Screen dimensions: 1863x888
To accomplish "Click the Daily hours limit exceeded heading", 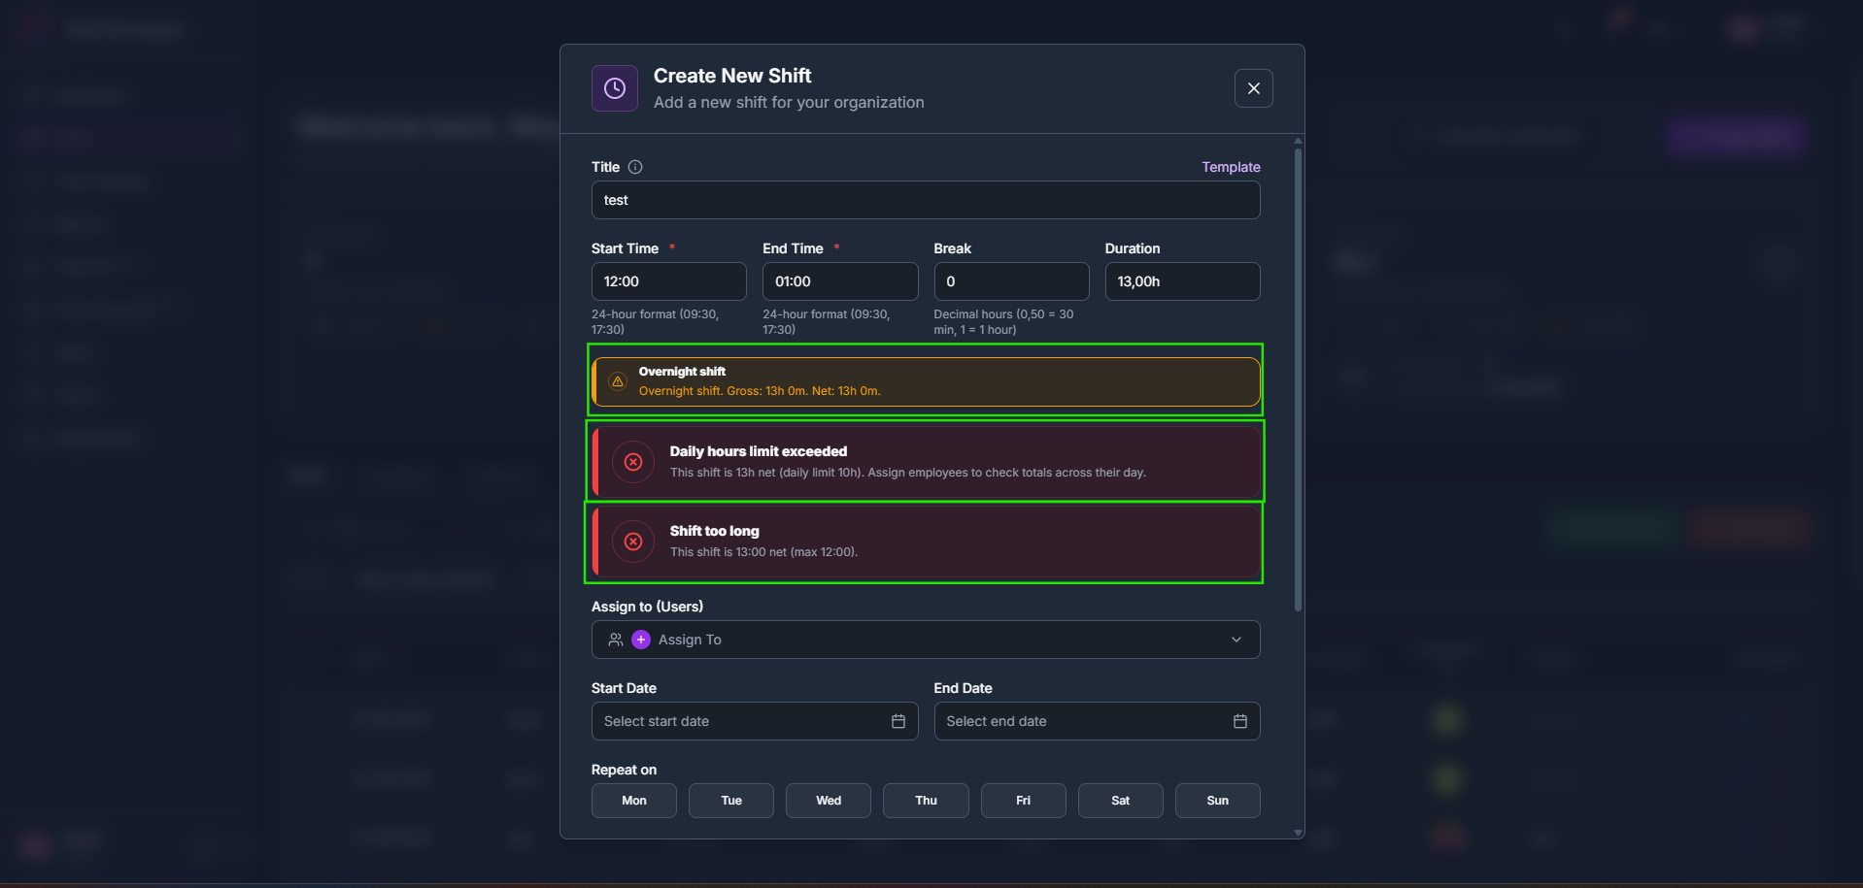I will (759, 451).
